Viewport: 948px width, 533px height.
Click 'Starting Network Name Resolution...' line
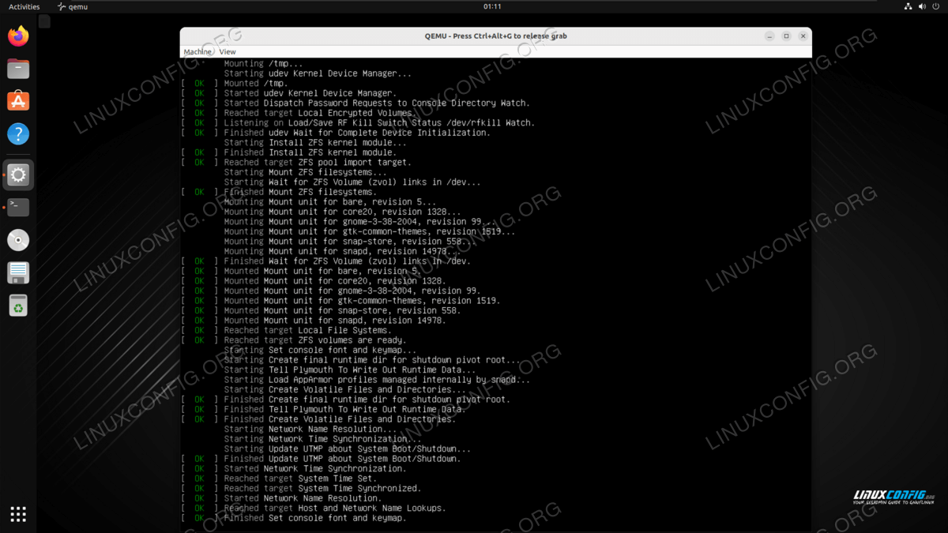point(310,429)
